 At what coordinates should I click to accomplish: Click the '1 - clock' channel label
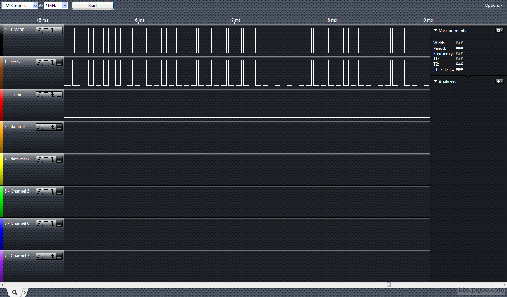[12, 62]
